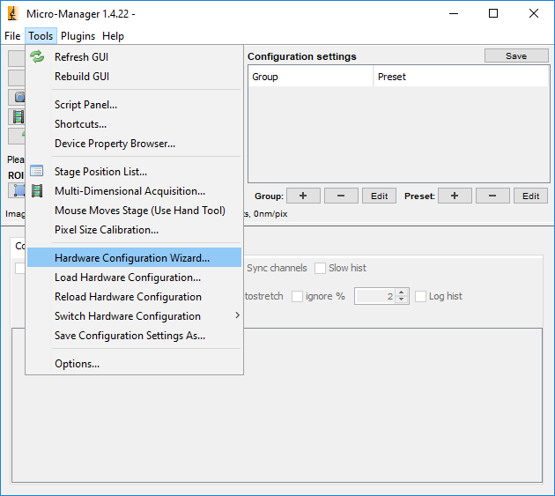Click the Multi-Dimensional Acquisition film icon

tap(37, 191)
